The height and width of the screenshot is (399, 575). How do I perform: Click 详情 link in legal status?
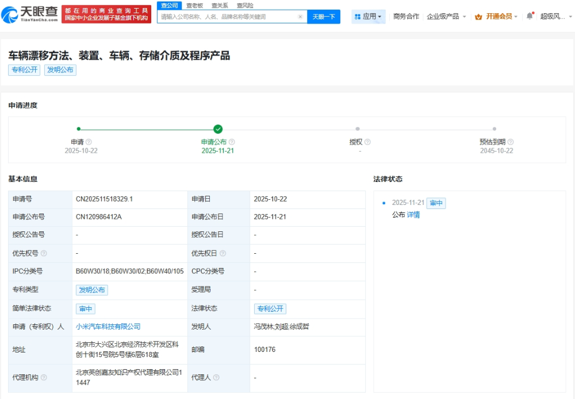[x=413, y=215]
